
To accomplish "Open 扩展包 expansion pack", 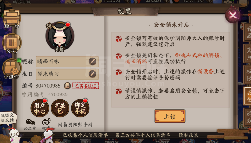I will pyautogui.click(x=60, y=108).
